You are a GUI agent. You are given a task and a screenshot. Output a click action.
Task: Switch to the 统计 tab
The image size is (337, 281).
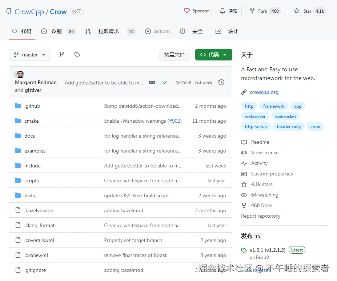(x=229, y=31)
